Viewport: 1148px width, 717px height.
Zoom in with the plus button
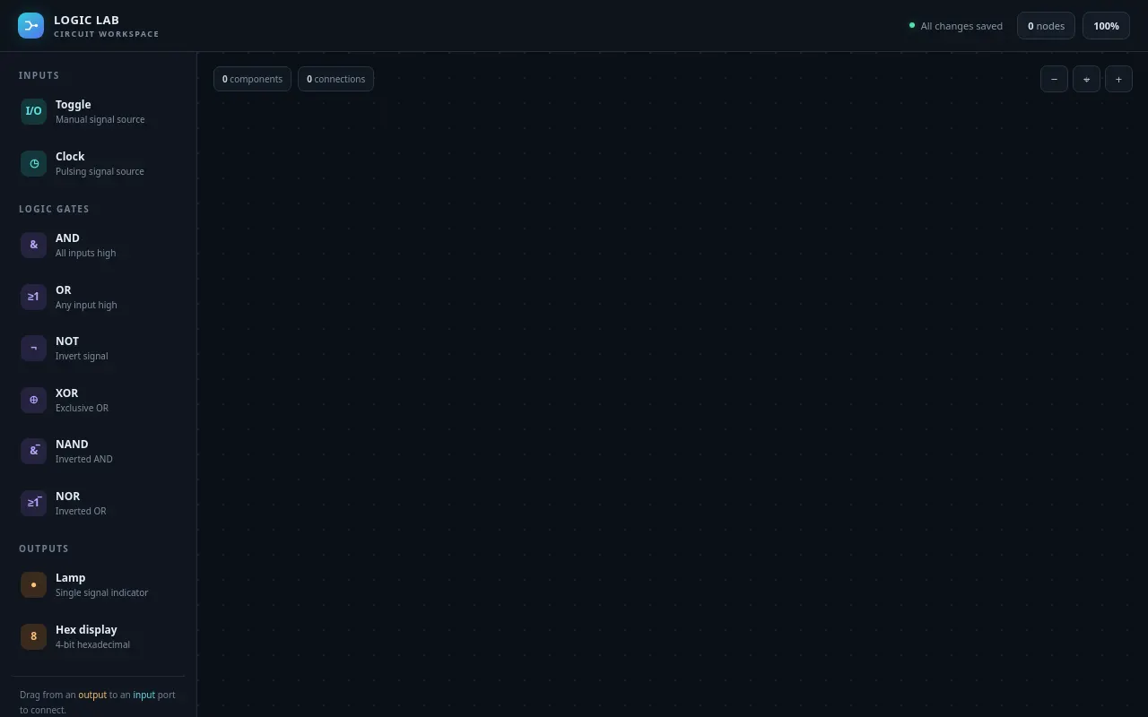[1118, 79]
